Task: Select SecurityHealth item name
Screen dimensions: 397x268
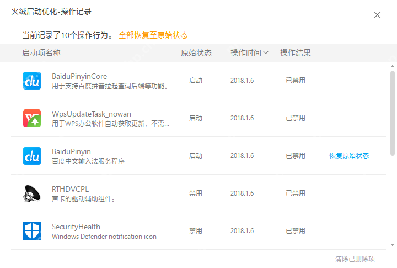Action: coord(76,227)
